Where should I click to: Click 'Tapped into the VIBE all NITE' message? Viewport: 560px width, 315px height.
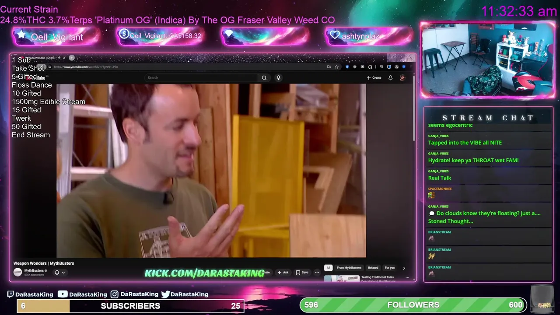pyautogui.click(x=465, y=143)
